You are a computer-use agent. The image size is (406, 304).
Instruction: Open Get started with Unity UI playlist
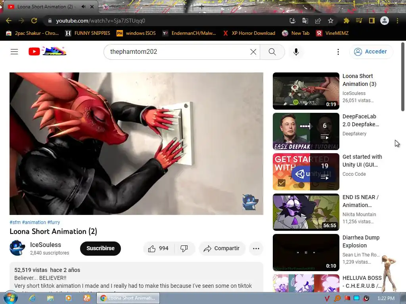pyautogui.click(x=306, y=172)
